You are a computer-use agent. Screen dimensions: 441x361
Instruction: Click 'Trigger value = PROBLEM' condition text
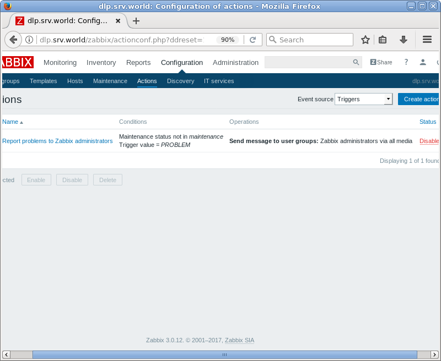(155, 145)
